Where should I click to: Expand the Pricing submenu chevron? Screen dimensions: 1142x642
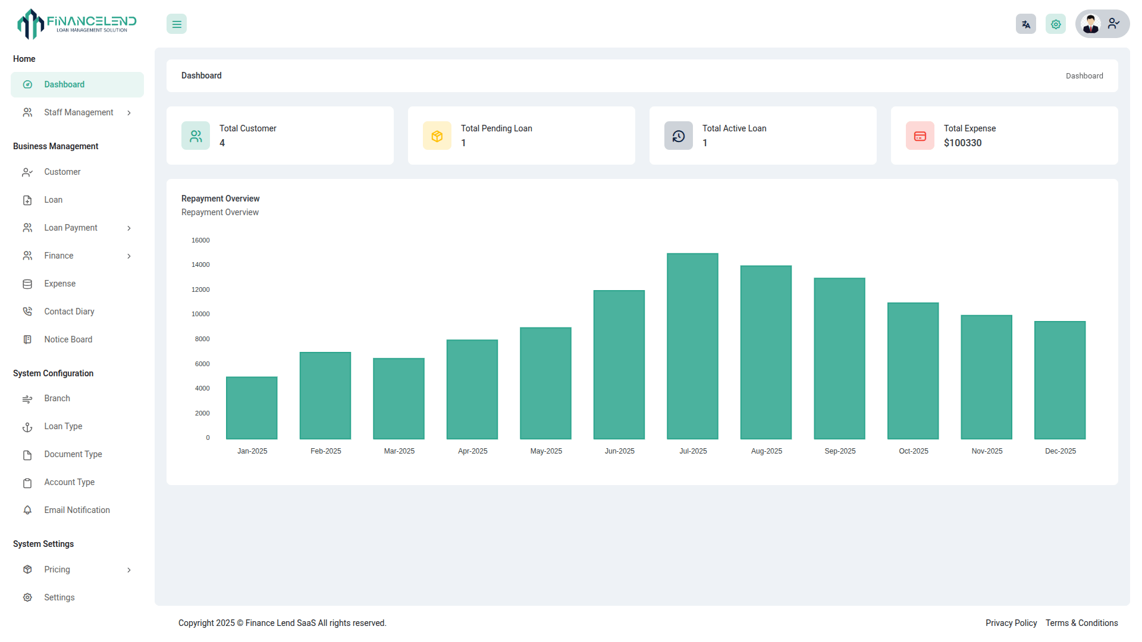129,570
